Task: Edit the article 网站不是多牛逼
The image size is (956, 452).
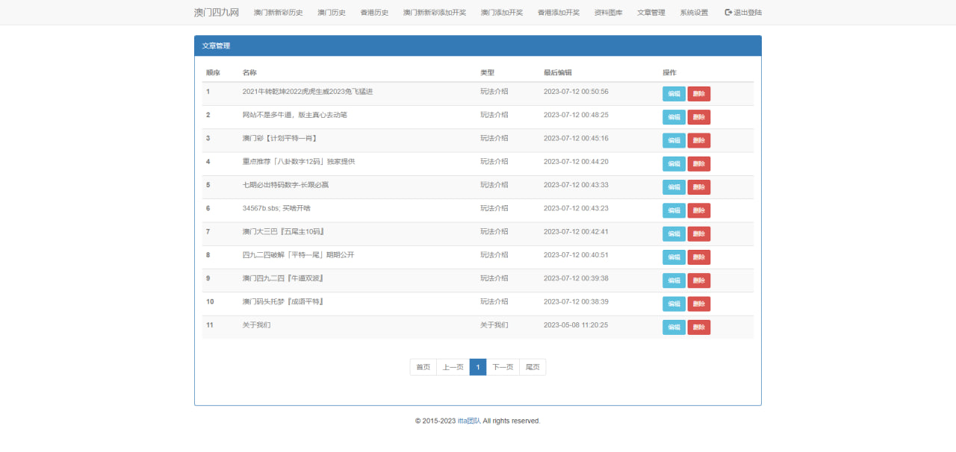Action: [x=674, y=117]
